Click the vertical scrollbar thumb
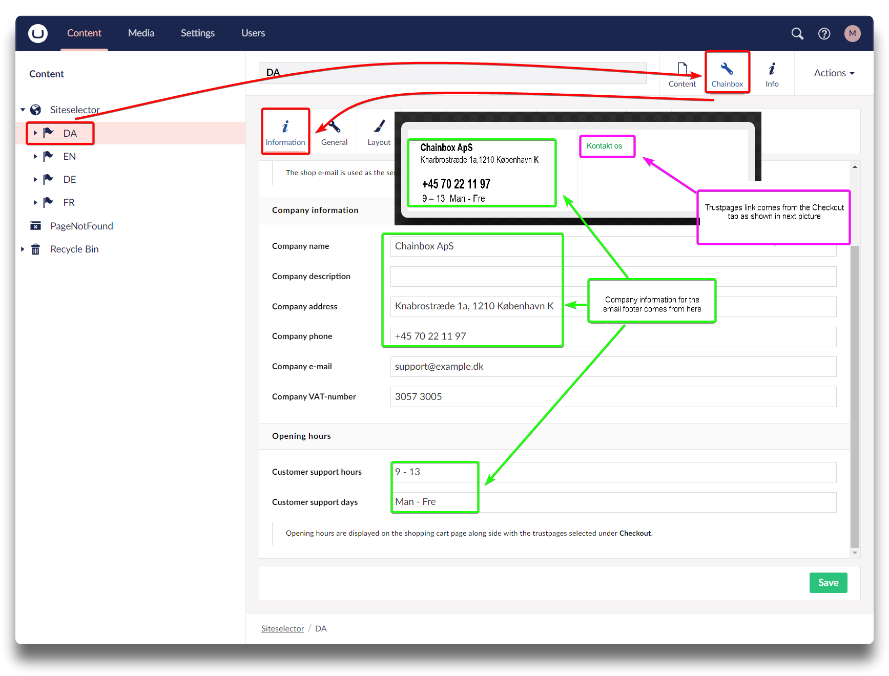This screenshot has height=676, width=889. tap(855, 396)
